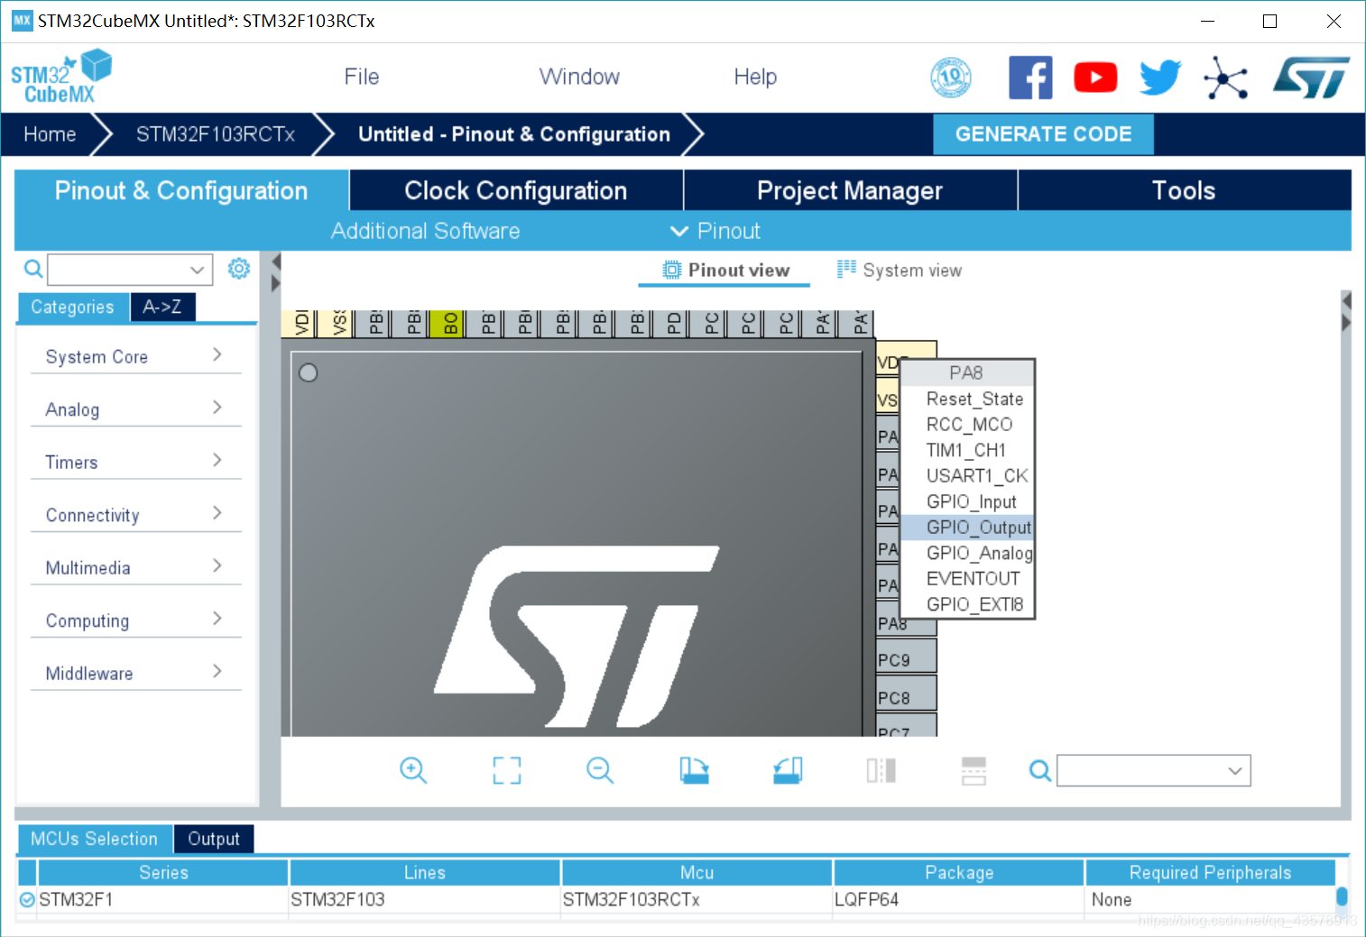Click the STM32CubeMX logo
Viewport: 1366px width, 937px height.
pyautogui.click(x=60, y=78)
